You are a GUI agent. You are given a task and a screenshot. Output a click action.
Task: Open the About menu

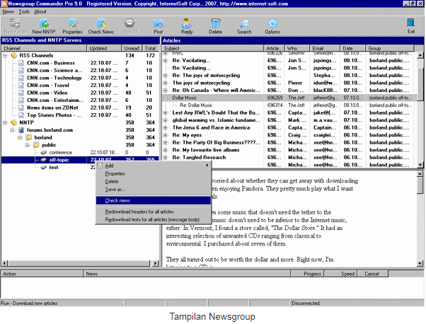click(x=40, y=12)
